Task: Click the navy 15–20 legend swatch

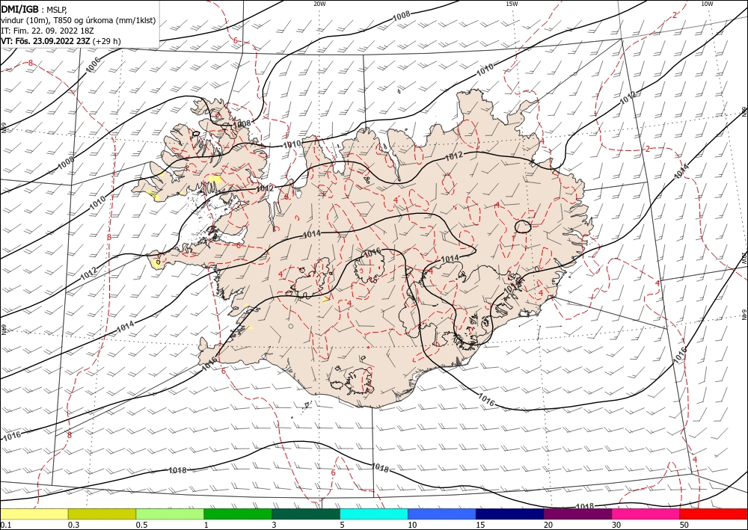Action: [x=510, y=514]
